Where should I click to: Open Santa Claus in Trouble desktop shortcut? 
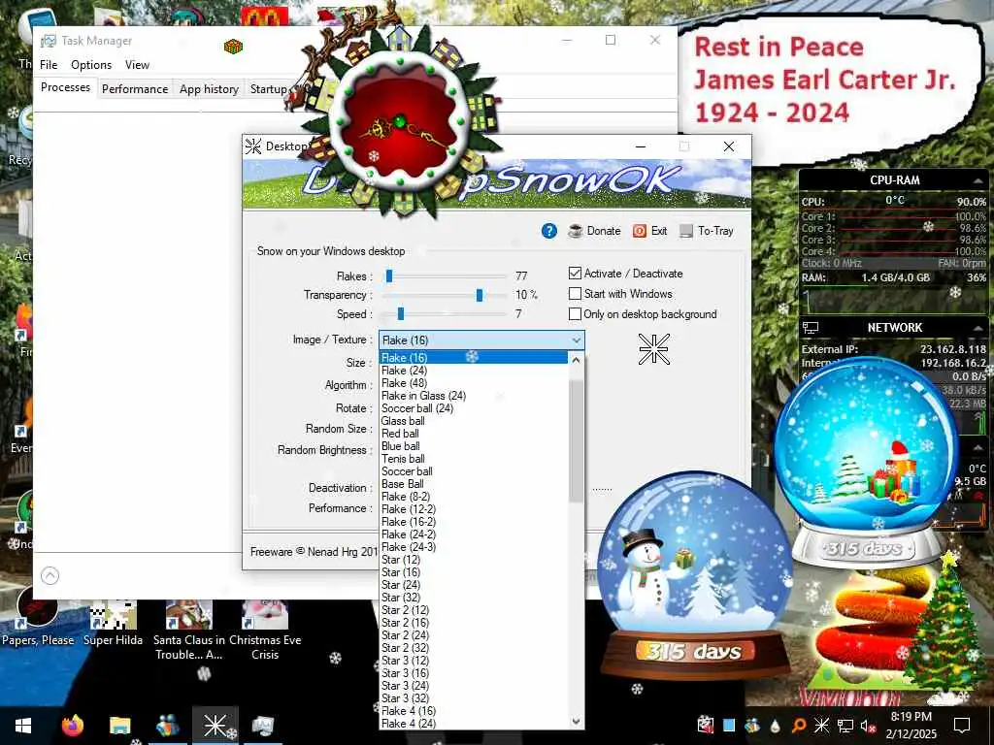coord(189,630)
